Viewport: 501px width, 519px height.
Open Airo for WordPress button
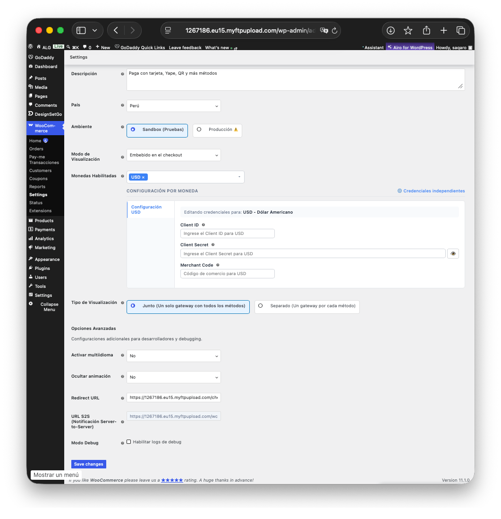[x=410, y=47]
